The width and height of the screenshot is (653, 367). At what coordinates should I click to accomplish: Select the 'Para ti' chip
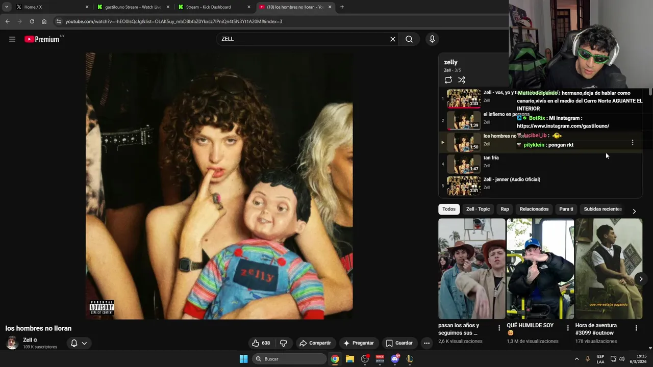click(566, 209)
